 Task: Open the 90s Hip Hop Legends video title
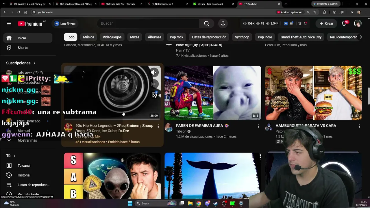114,128
